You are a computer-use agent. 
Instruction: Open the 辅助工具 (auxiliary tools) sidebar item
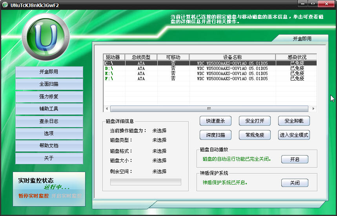pos(49,109)
